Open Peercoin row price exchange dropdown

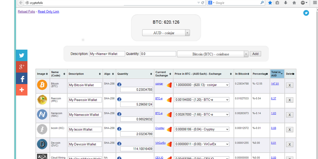click(202, 100)
